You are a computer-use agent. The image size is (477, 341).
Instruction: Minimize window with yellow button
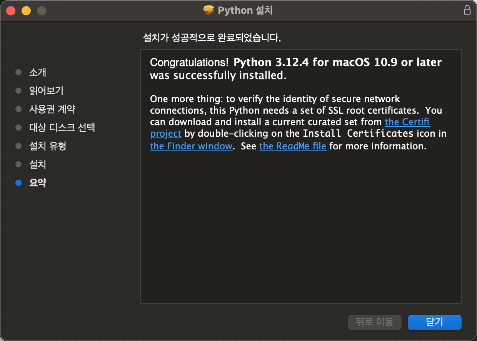(26, 11)
